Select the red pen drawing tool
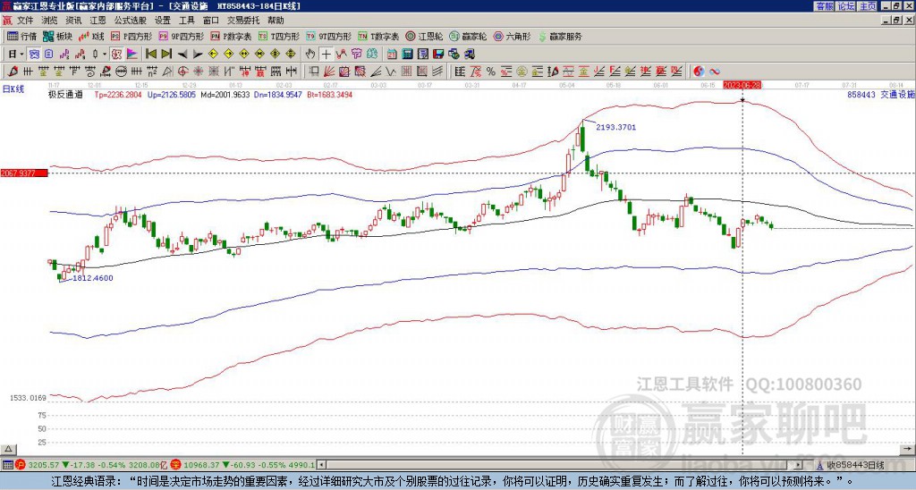The height and width of the screenshot is (490, 916). (x=12, y=72)
